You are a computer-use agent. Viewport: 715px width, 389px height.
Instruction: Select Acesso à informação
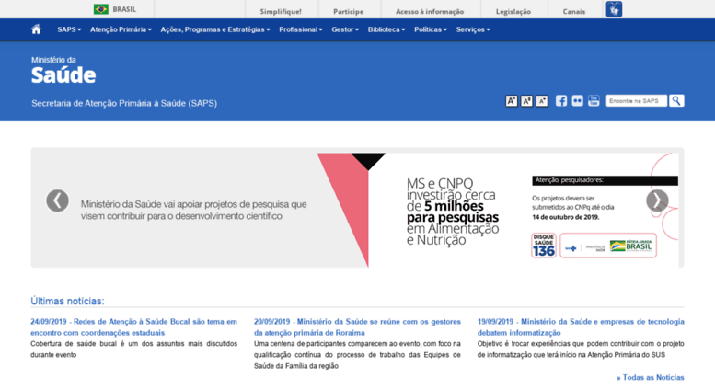click(430, 11)
